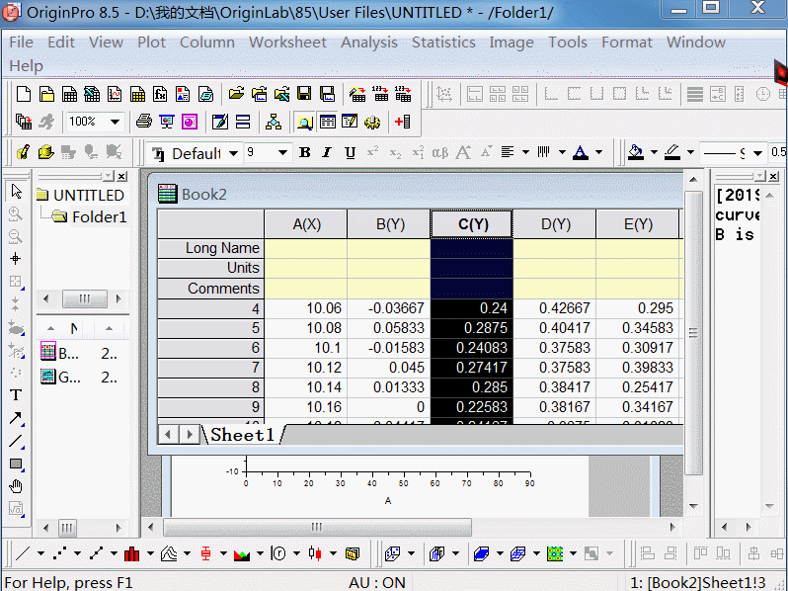
Task: Click the fill color paint bucket swatch
Action: click(636, 152)
